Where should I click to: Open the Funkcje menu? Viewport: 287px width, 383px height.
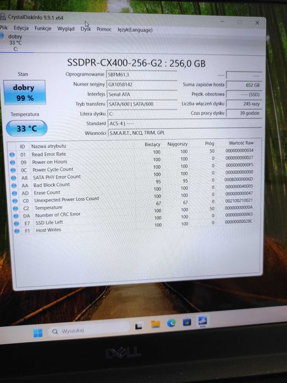43,28
